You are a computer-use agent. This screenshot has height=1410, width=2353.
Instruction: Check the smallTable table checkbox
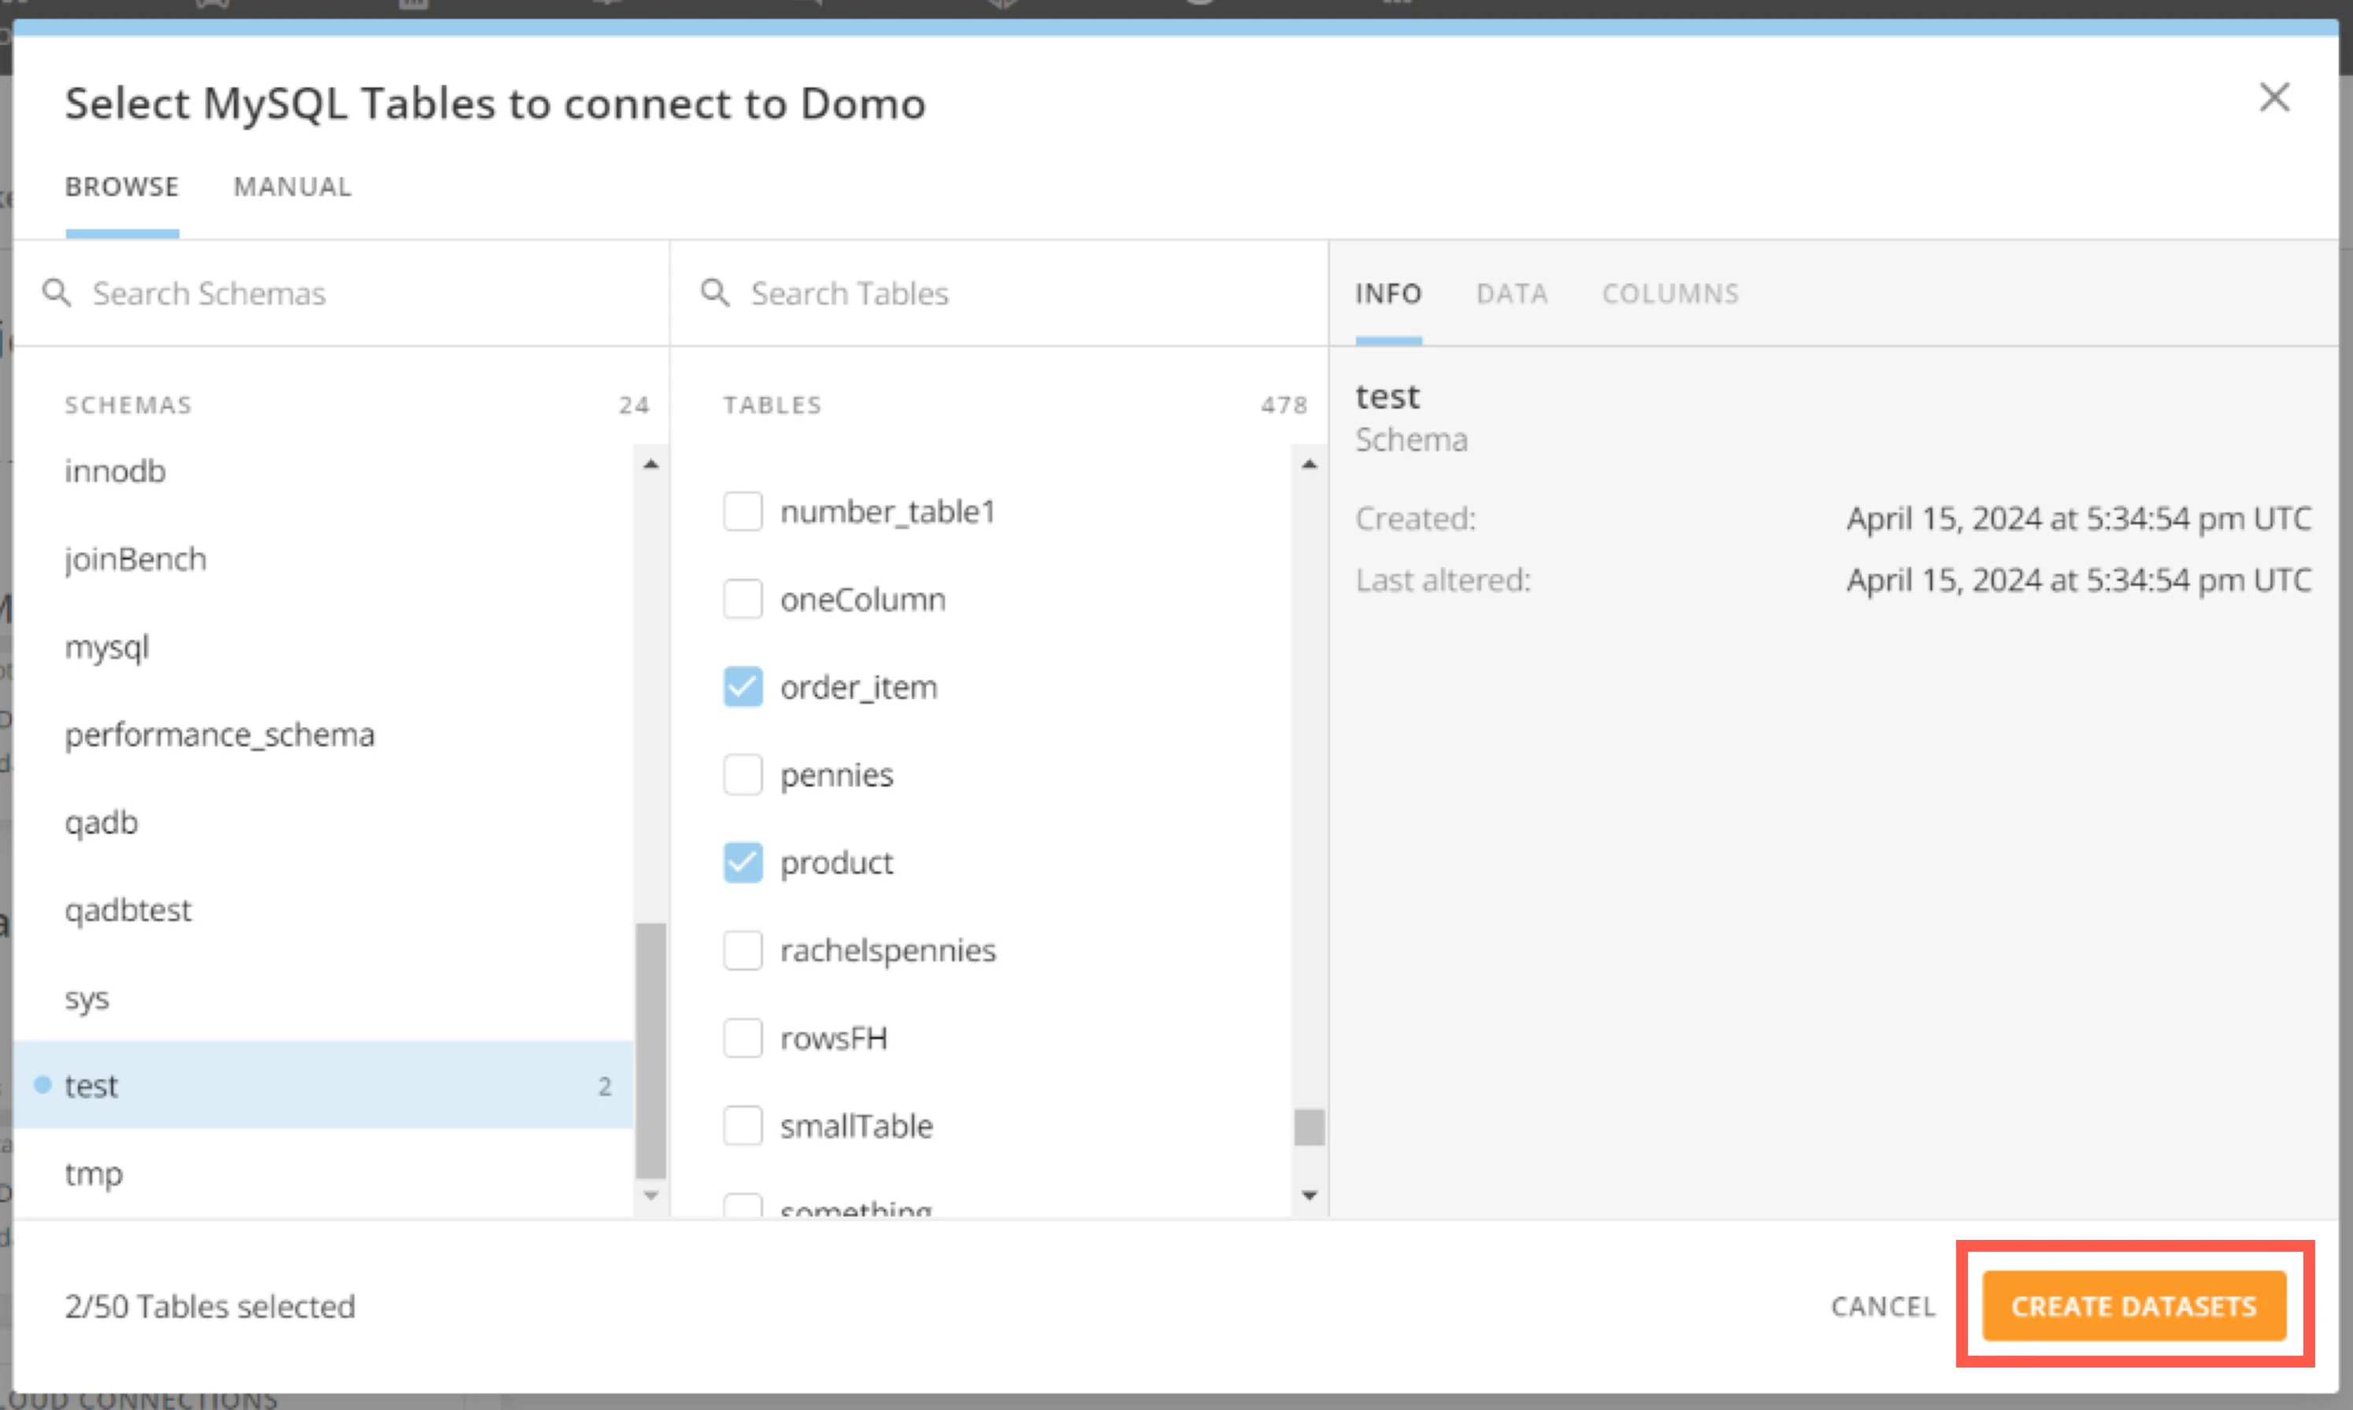coord(742,1126)
